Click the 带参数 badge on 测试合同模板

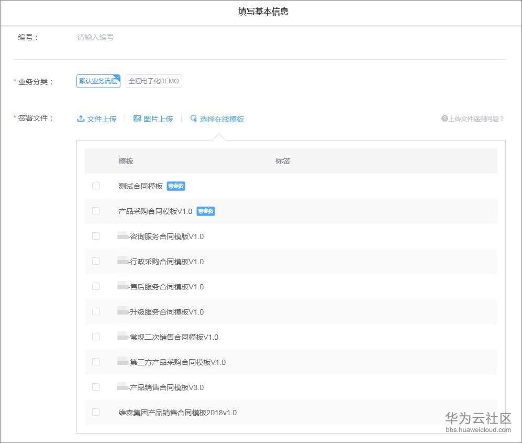pyautogui.click(x=175, y=186)
